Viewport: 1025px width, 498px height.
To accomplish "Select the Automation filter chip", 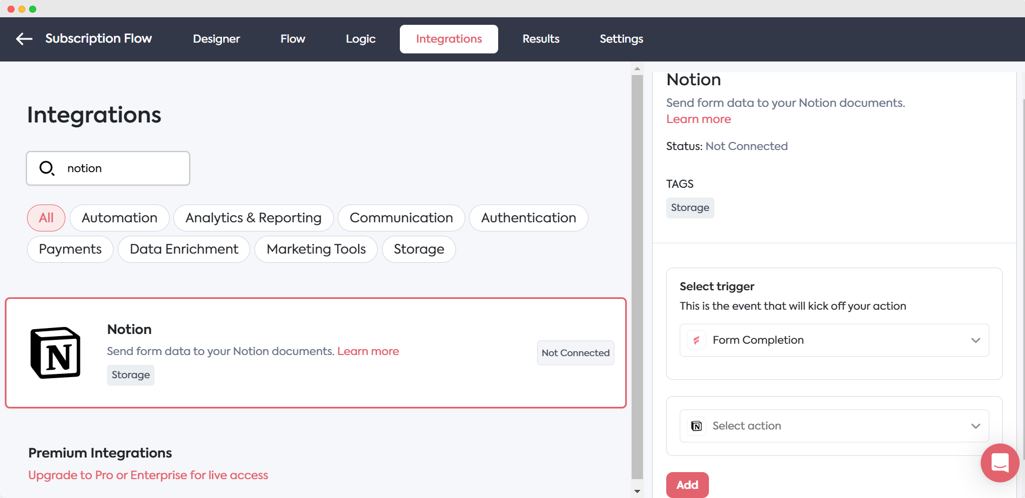I will click(x=119, y=218).
